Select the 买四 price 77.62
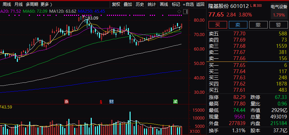Image resolution: width=289 pixels, height=135 pixels. [x=240, y=84]
